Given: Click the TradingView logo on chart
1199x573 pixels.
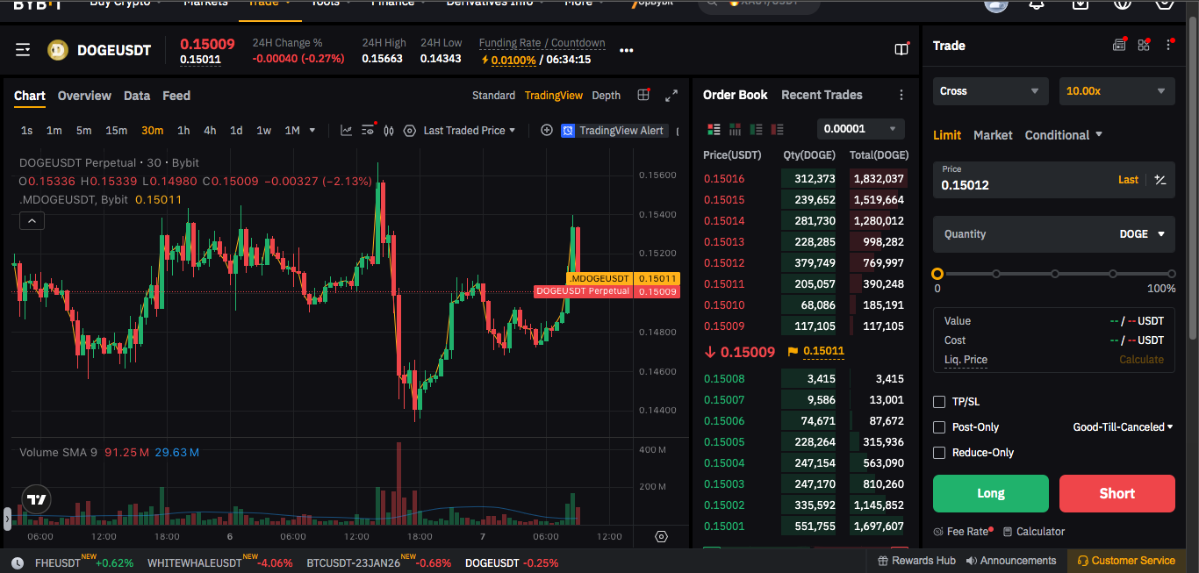Looking at the screenshot, I should 36,499.
